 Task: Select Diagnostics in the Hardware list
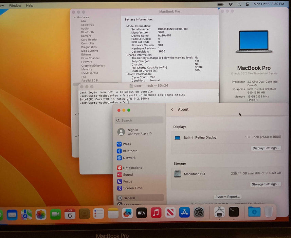coord(89,47)
